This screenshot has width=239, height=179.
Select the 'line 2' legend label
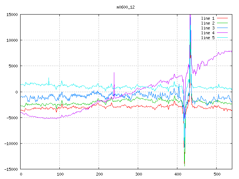(208, 23)
